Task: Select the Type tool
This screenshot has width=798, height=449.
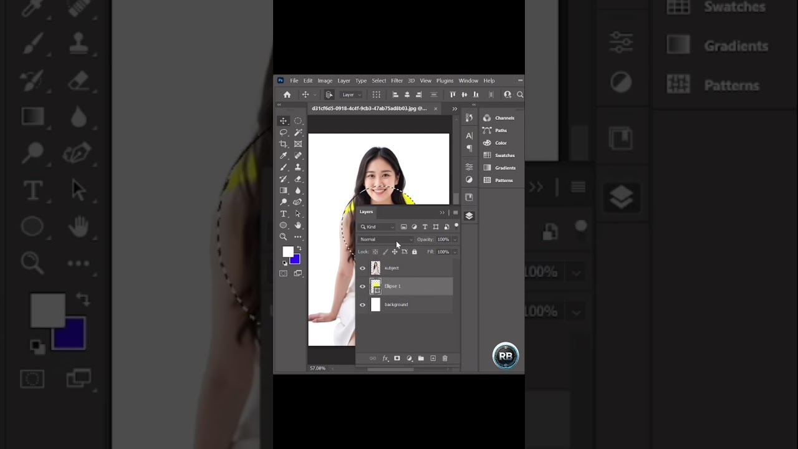Action: 283,214
